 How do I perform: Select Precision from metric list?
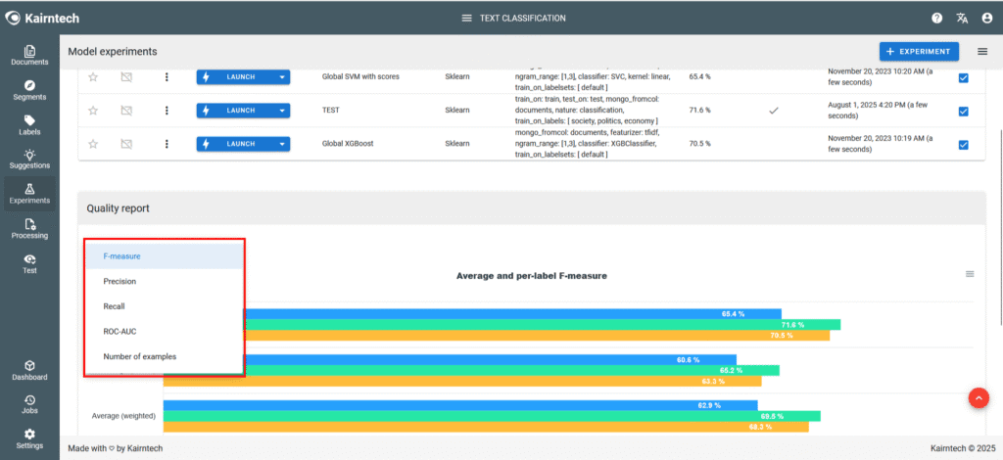click(x=119, y=281)
